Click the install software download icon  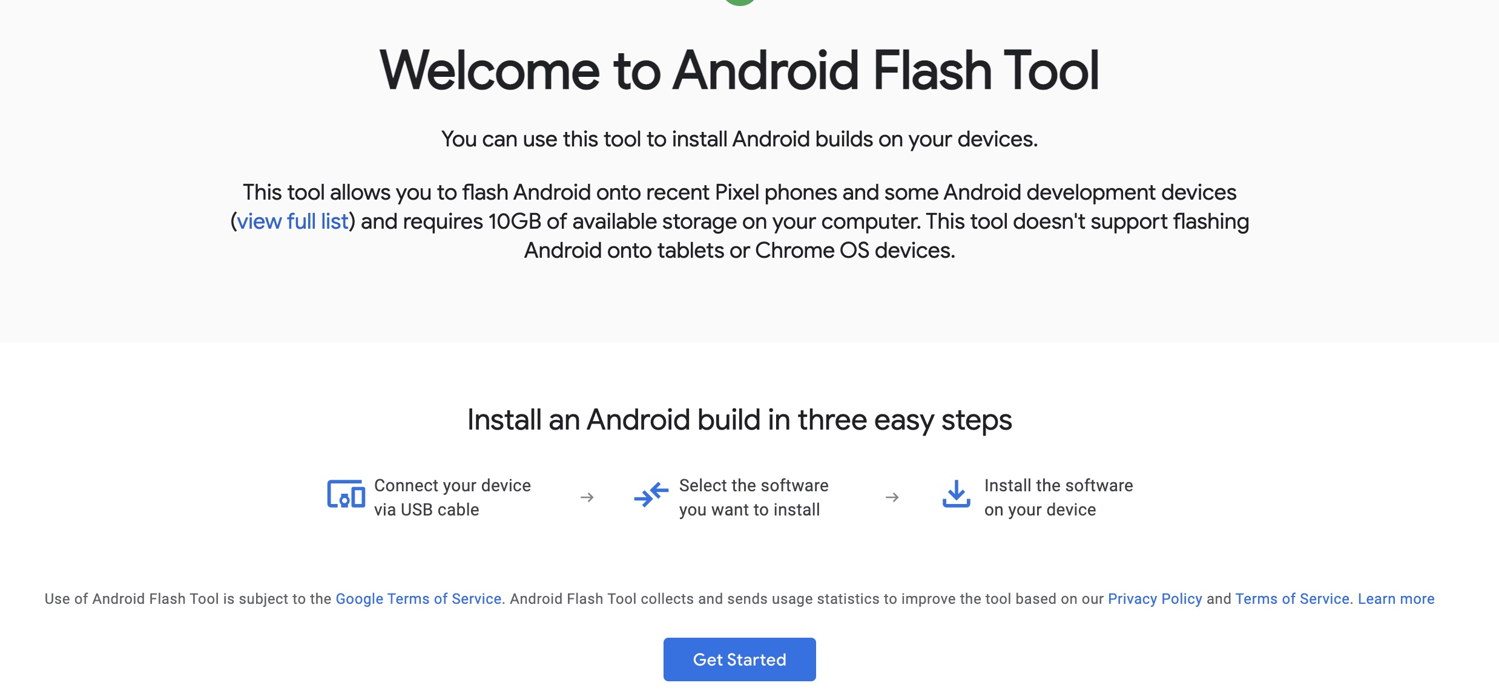[956, 494]
